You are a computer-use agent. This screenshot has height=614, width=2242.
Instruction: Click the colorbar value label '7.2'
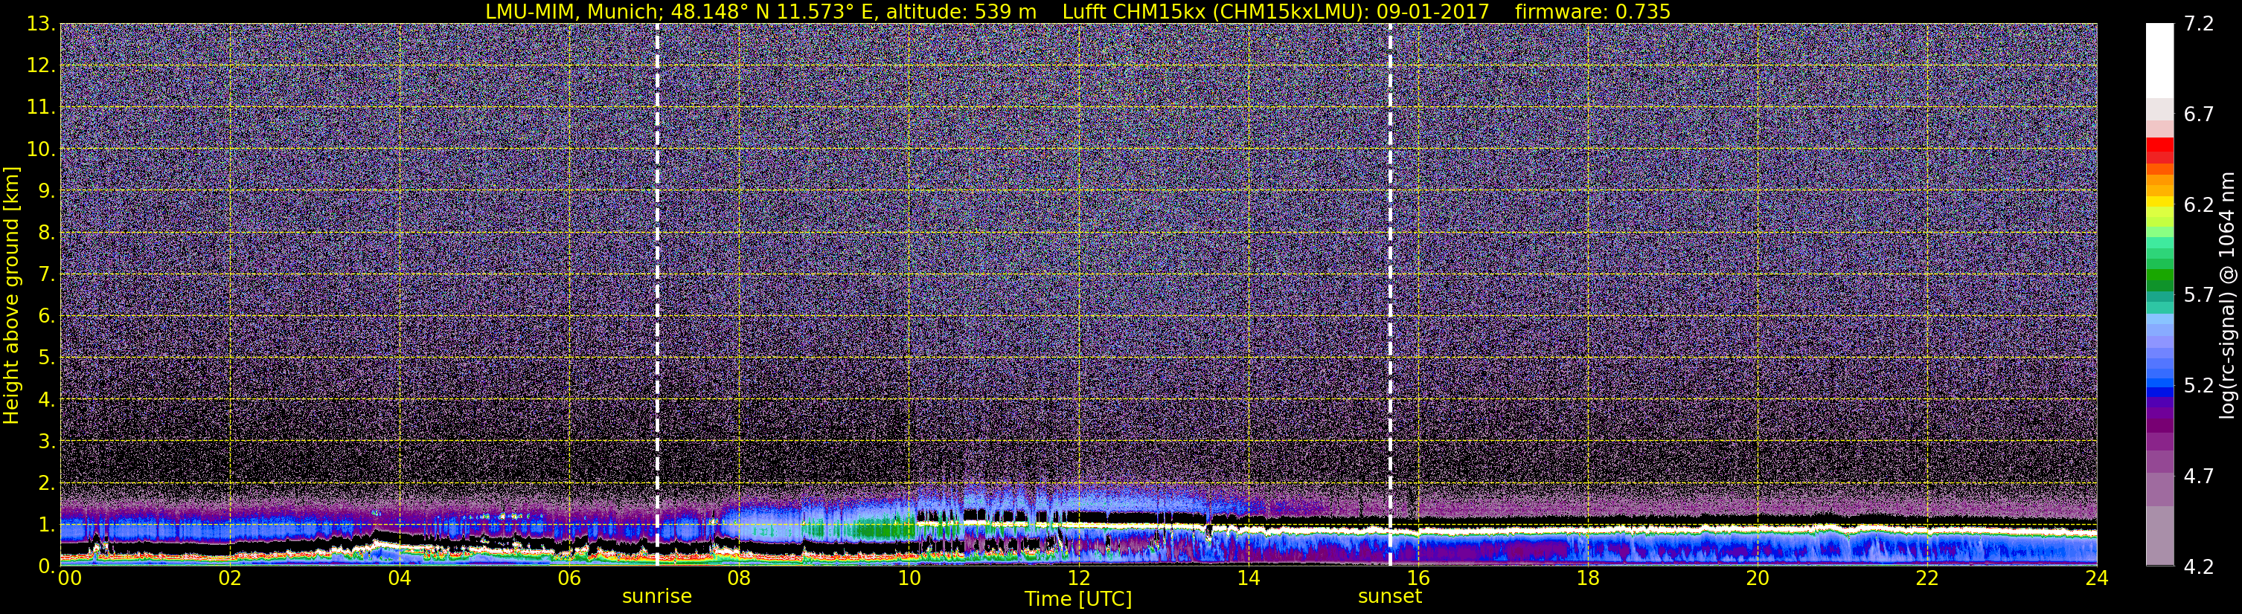point(2199,25)
